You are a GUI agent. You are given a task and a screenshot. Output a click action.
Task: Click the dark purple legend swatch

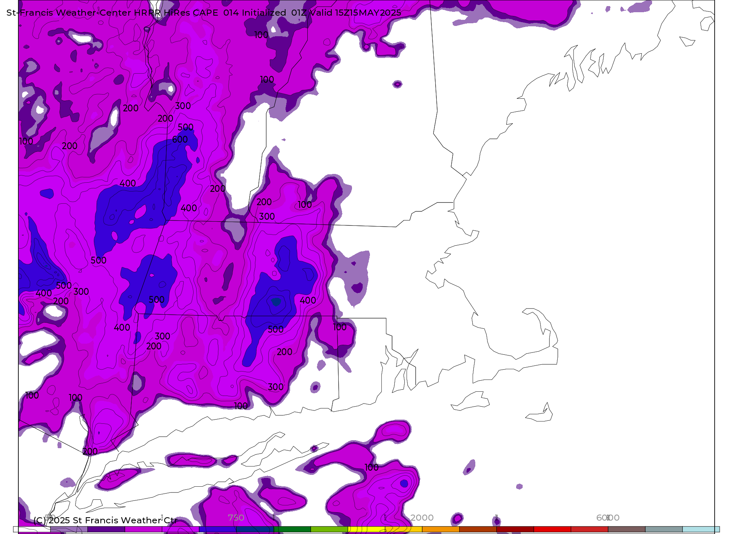106,529
